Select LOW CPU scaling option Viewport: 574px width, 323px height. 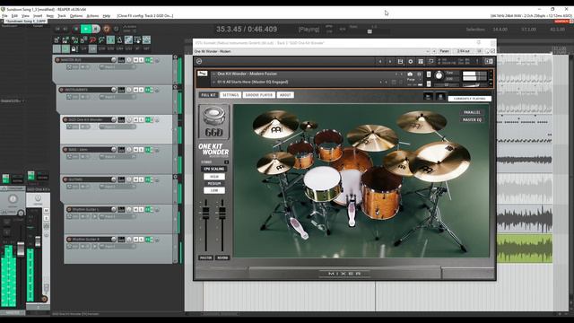tap(214, 190)
